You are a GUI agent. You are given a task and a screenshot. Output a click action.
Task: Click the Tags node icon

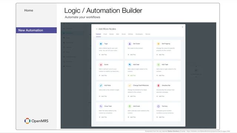coord(101,44)
